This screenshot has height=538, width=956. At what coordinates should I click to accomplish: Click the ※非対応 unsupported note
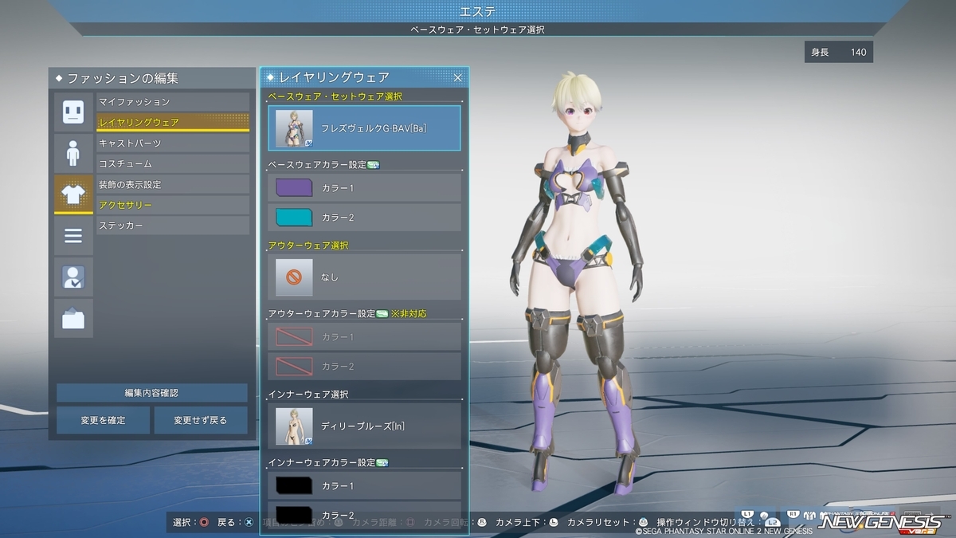click(x=409, y=314)
